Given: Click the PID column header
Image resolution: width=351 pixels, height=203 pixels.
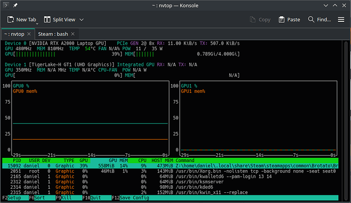Looking at the screenshot, I should [17, 160].
